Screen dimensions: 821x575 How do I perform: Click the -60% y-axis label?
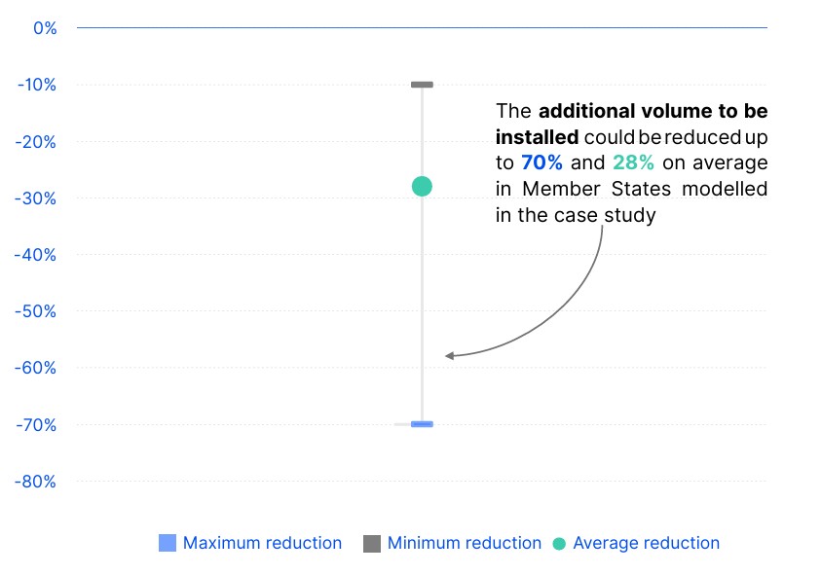point(37,368)
